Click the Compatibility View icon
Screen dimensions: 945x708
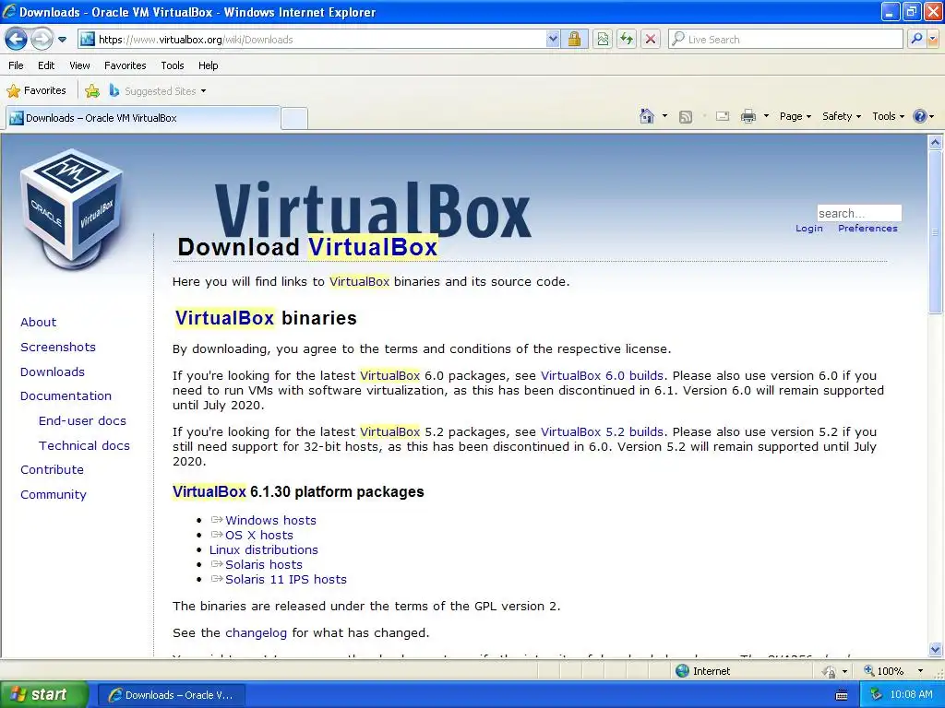tap(603, 40)
